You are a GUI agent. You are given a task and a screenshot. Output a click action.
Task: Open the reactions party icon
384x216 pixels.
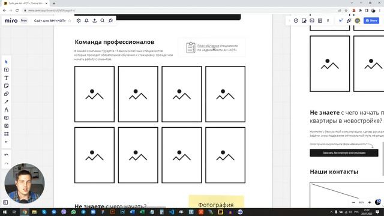349,21
